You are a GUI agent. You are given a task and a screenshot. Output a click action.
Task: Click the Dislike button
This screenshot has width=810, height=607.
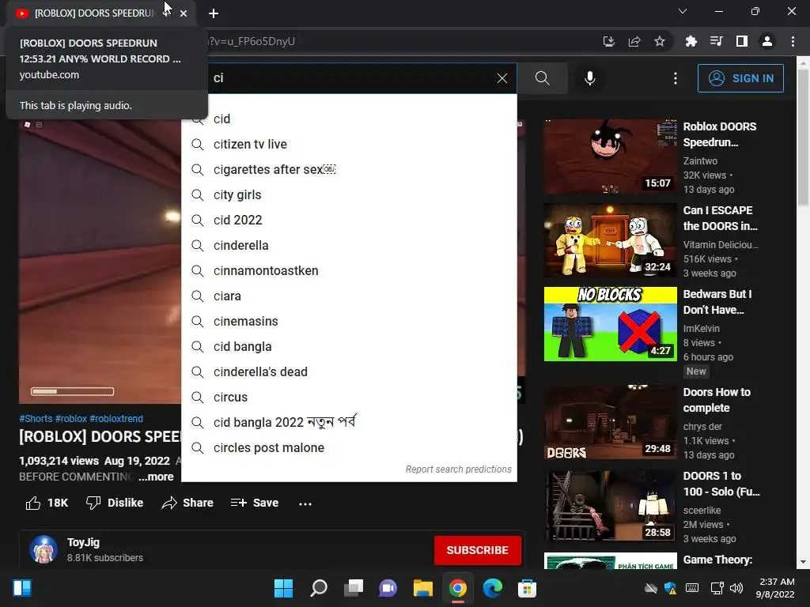115,503
